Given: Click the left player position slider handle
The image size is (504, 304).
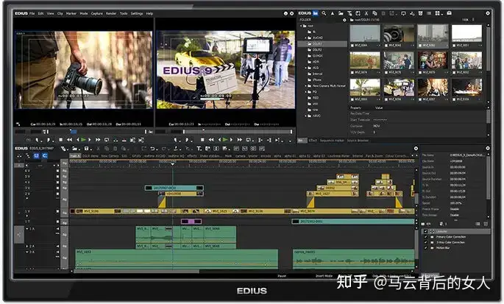Looking at the screenshot, I should click(x=74, y=132).
